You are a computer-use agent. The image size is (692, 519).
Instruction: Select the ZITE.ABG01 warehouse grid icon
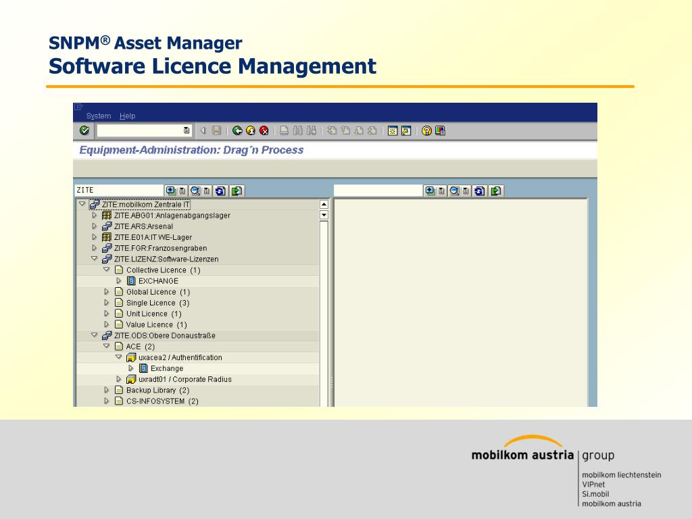click(x=106, y=216)
